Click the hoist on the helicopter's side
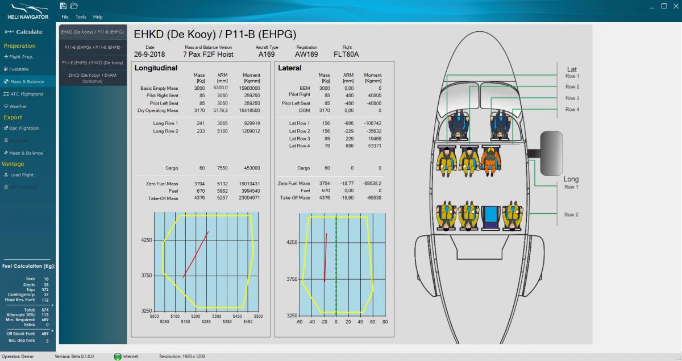Viewport: 682px width, 361px height. pos(550,153)
